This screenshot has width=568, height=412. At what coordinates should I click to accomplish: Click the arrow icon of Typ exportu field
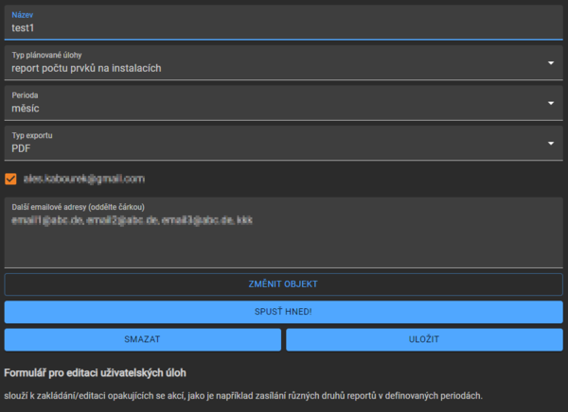(x=551, y=144)
